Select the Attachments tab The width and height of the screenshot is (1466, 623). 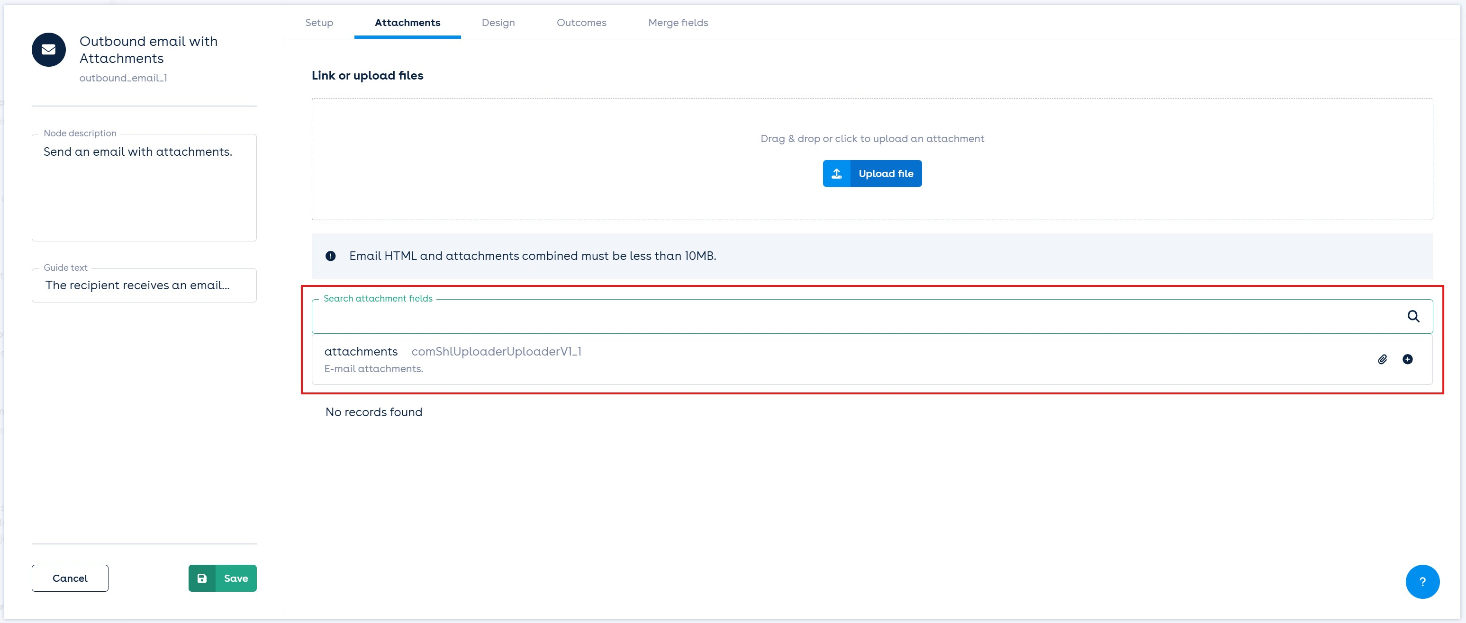coord(407,23)
